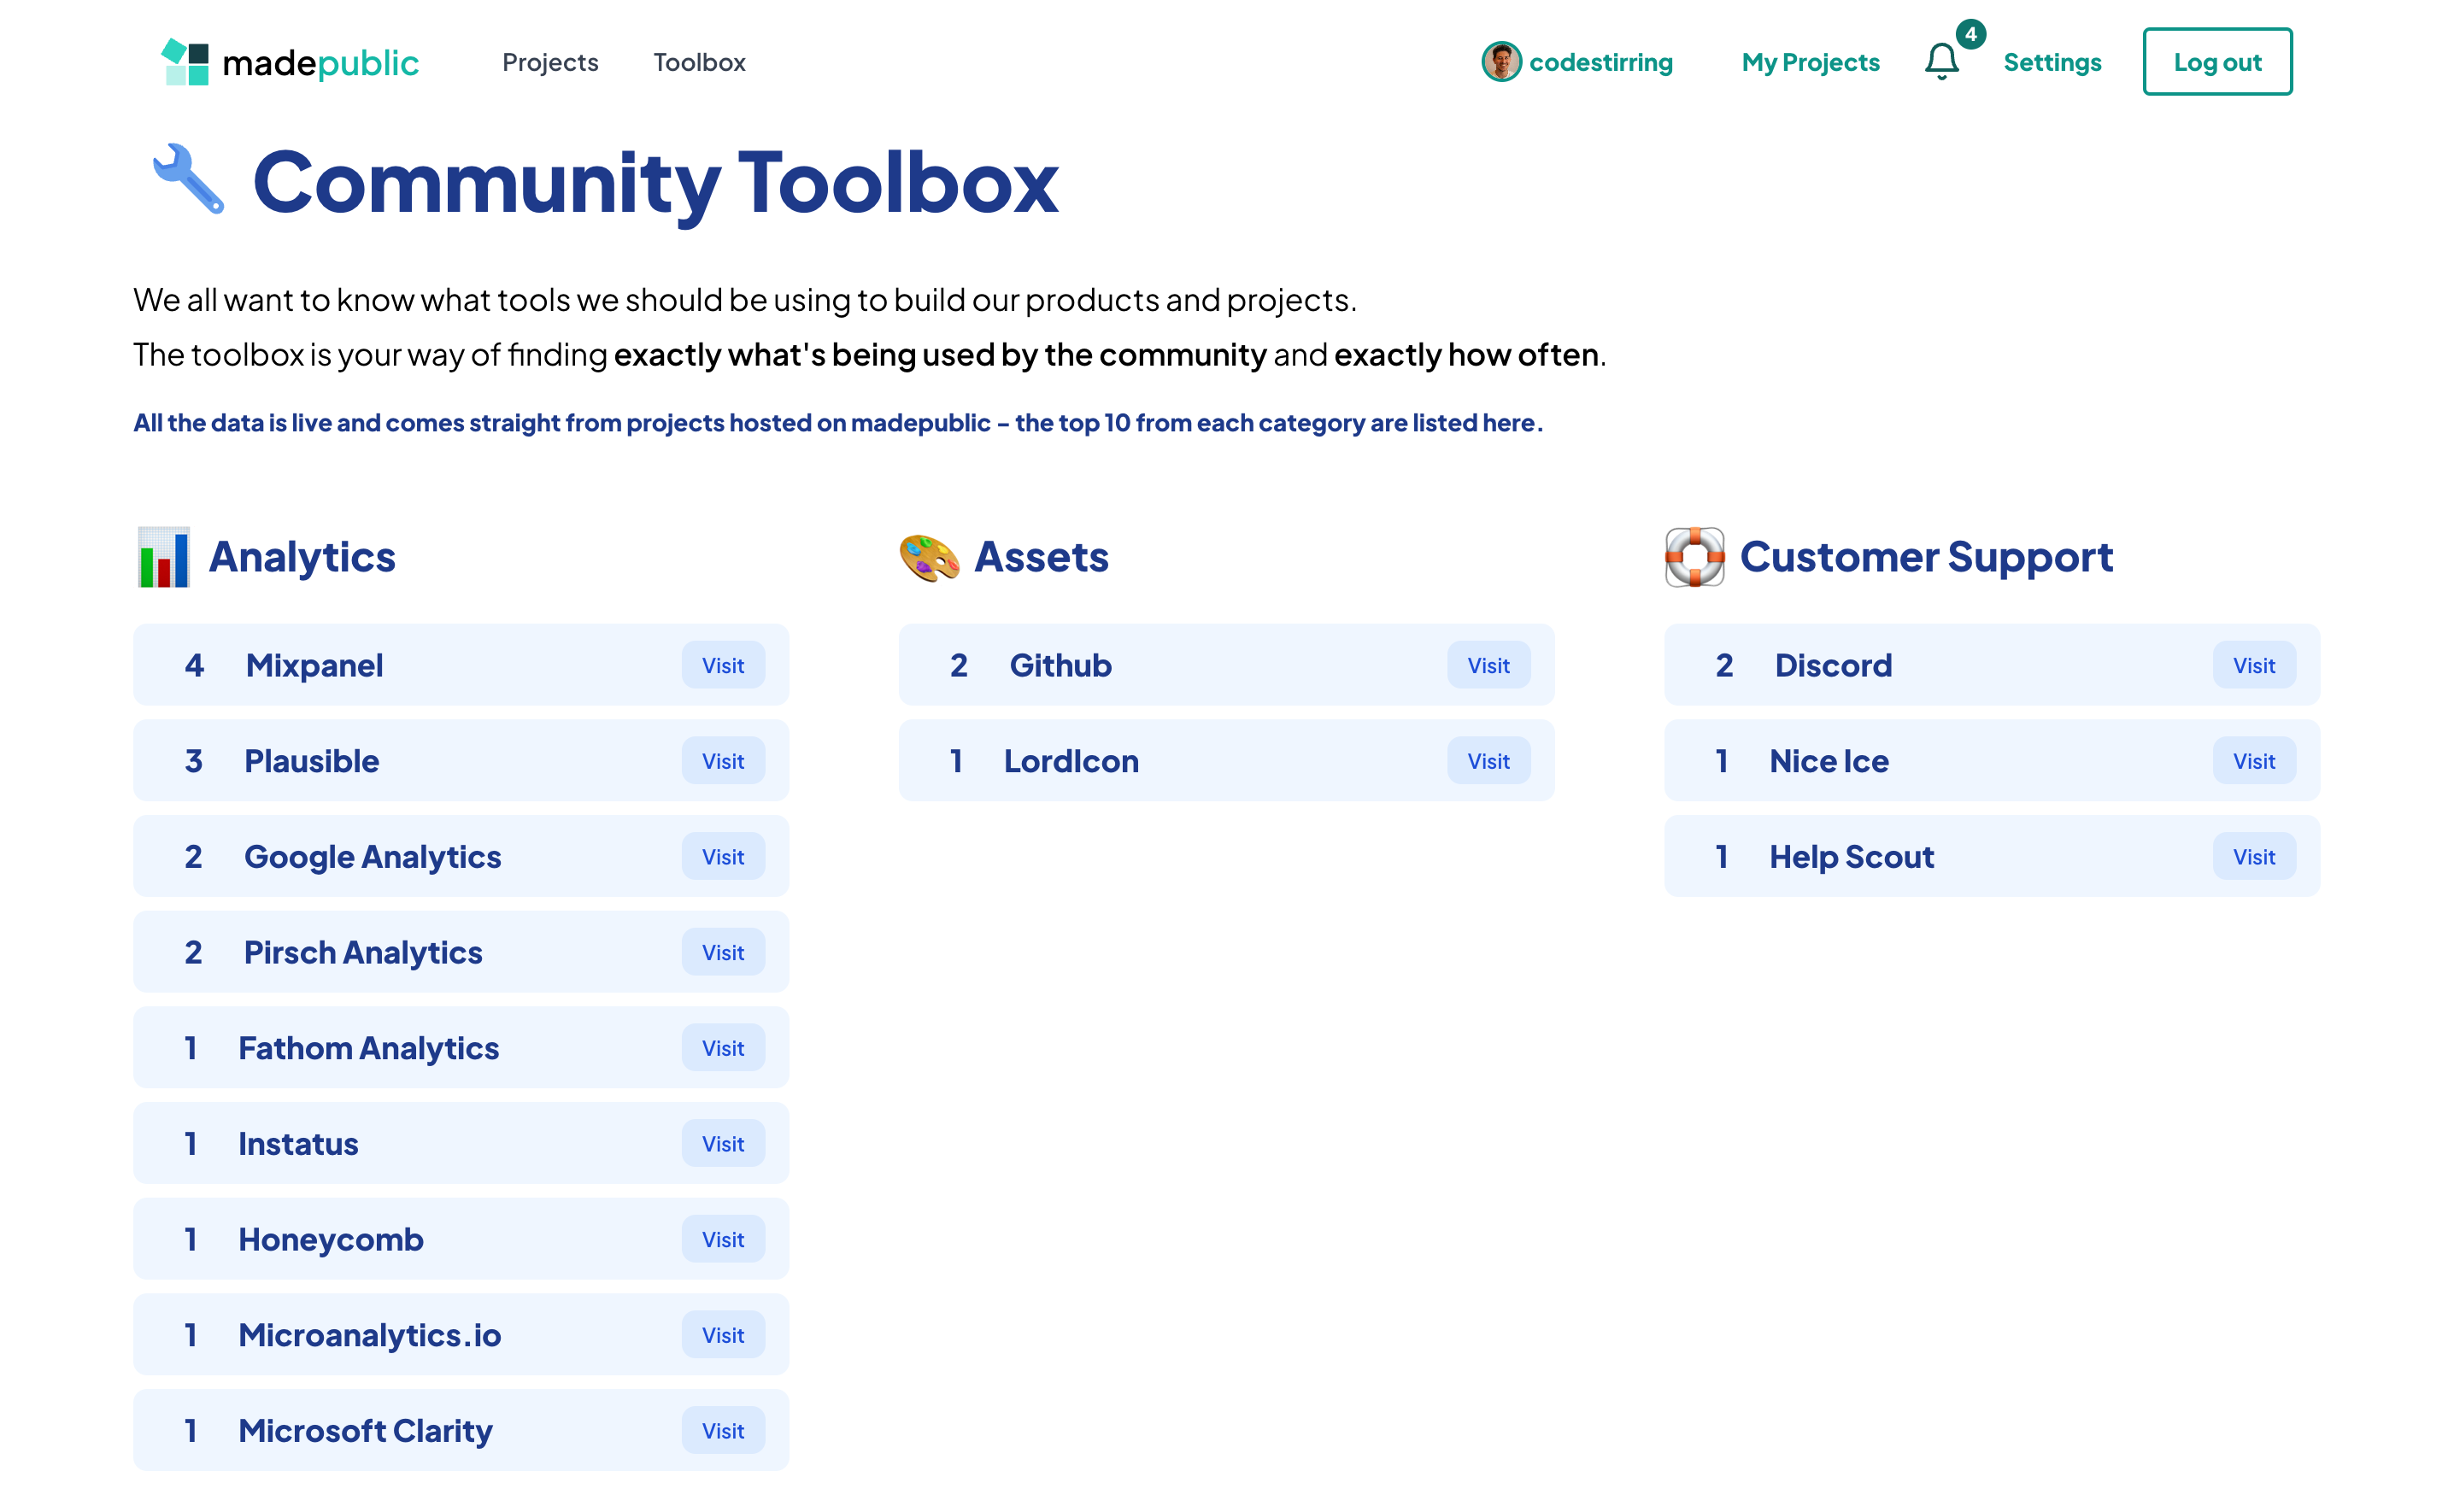This screenshot has width=2454, height=1512.
Task: Click the notification count badge showing 4
Action: 1970,34
